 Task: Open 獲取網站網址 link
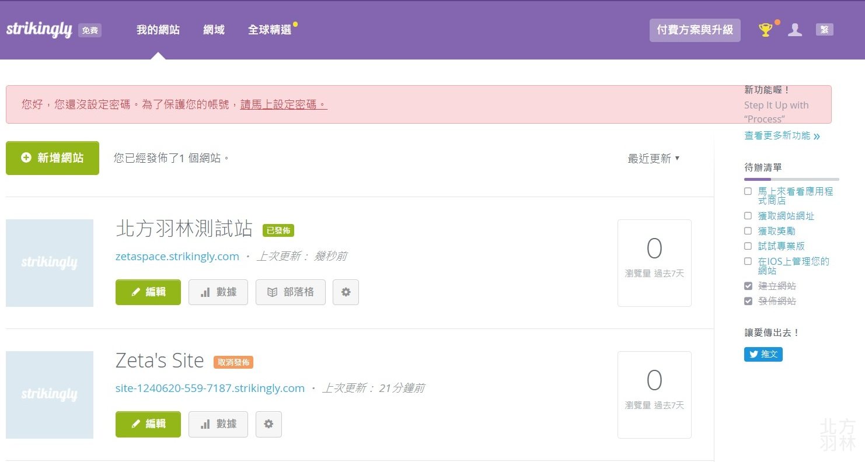tap(786, 216)
